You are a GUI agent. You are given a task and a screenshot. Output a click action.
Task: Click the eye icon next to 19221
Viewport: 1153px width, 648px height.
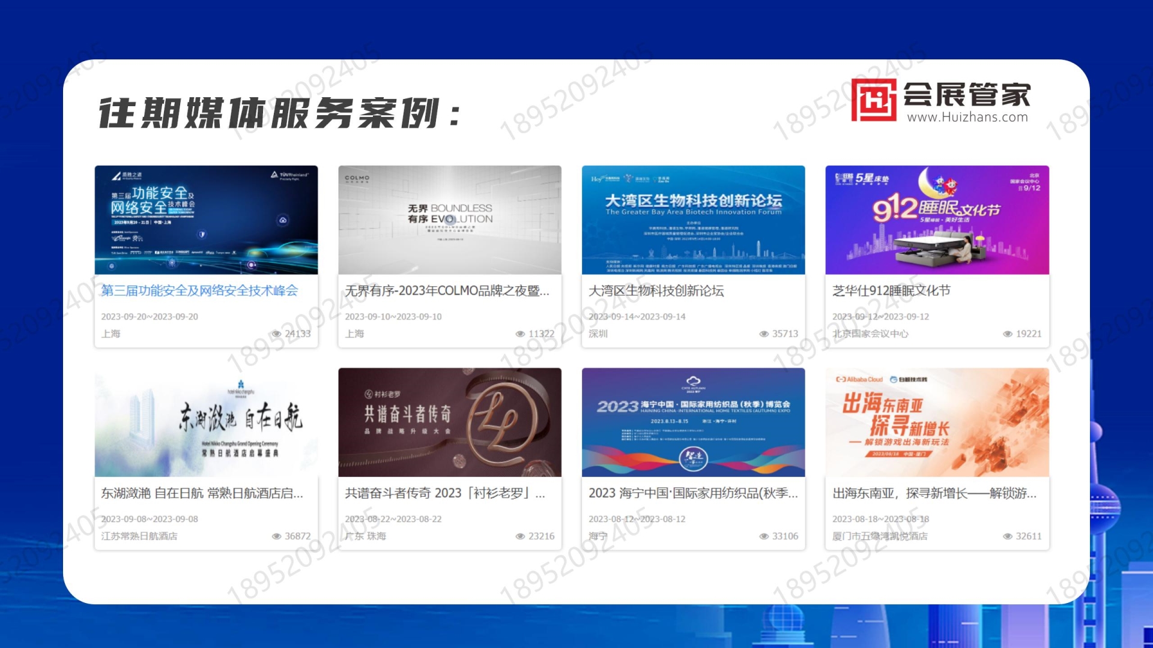(1008, 334)
